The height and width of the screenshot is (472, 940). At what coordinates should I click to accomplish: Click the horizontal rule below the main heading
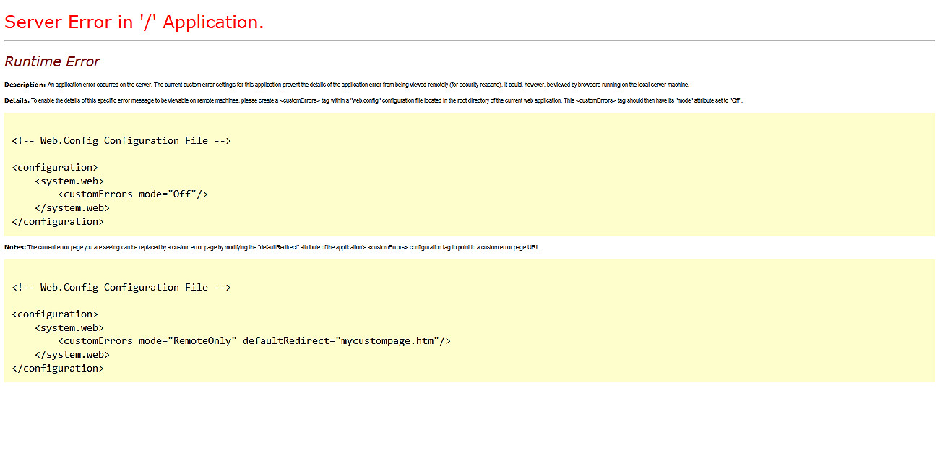tap(470, 41)
